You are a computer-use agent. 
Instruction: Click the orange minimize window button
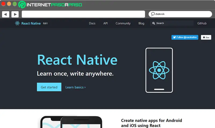9,4
